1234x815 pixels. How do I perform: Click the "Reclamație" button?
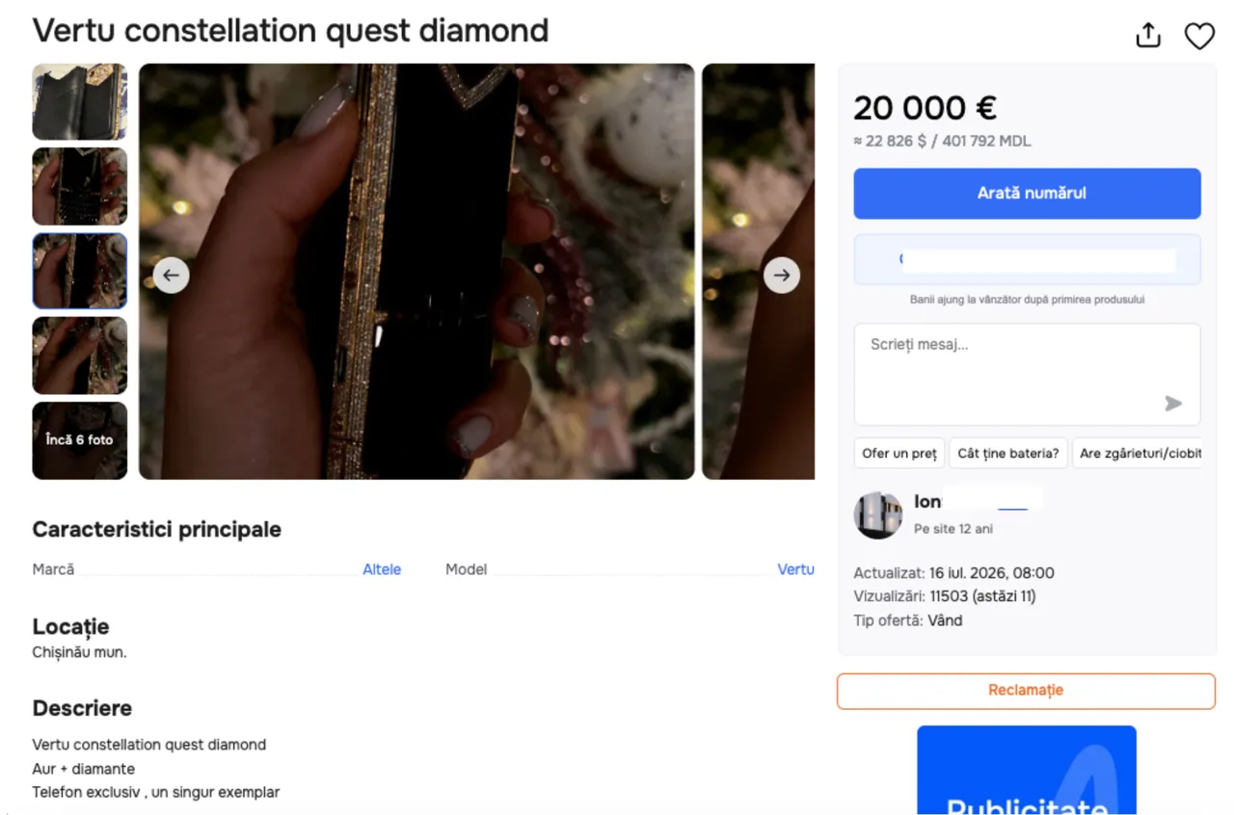1026,691
